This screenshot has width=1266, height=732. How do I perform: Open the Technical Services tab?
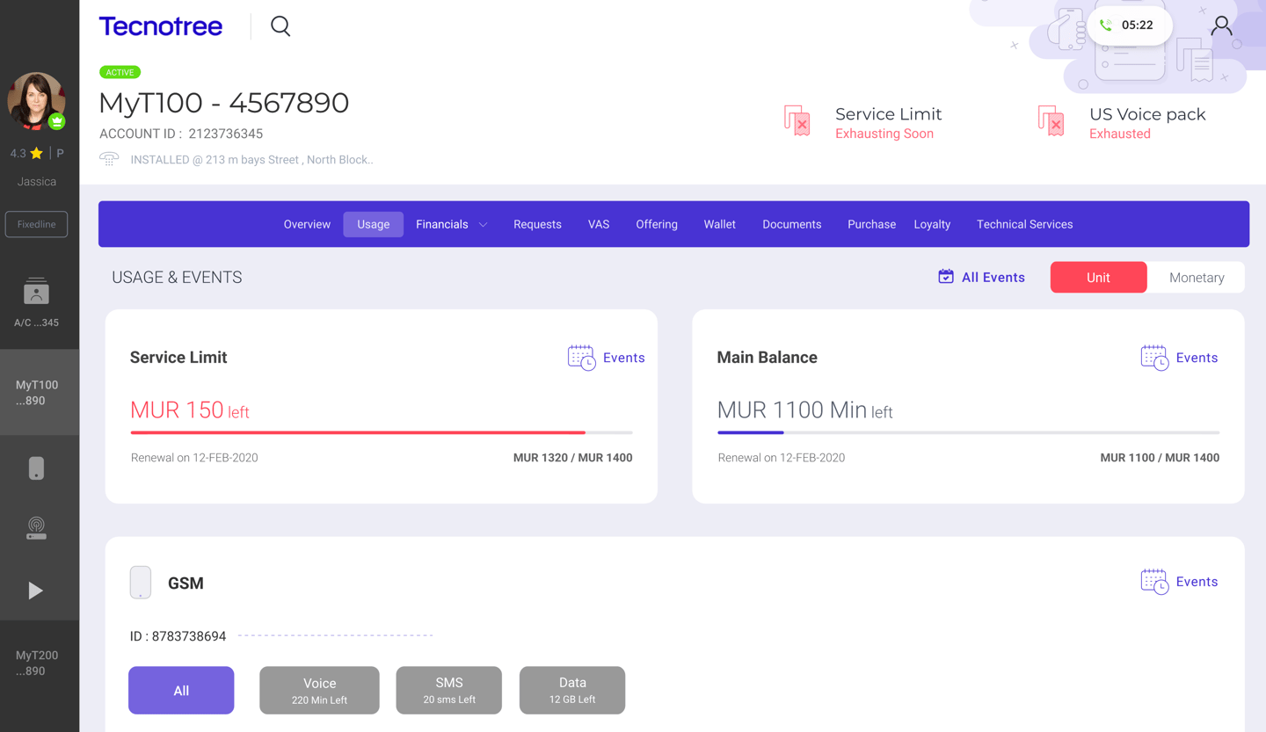tap(1024, 224)
